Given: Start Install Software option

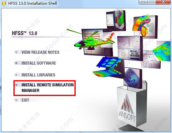Looking at the screenshot, I should (x=39, y=63).
